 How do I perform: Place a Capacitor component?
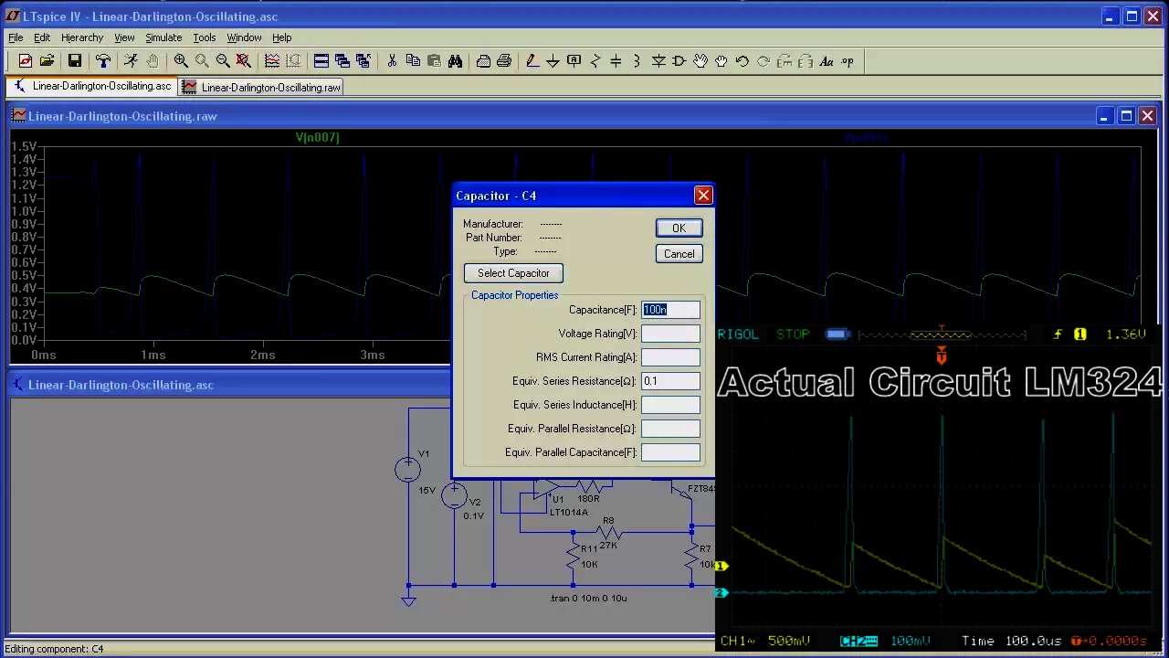(x=616, y=61)
